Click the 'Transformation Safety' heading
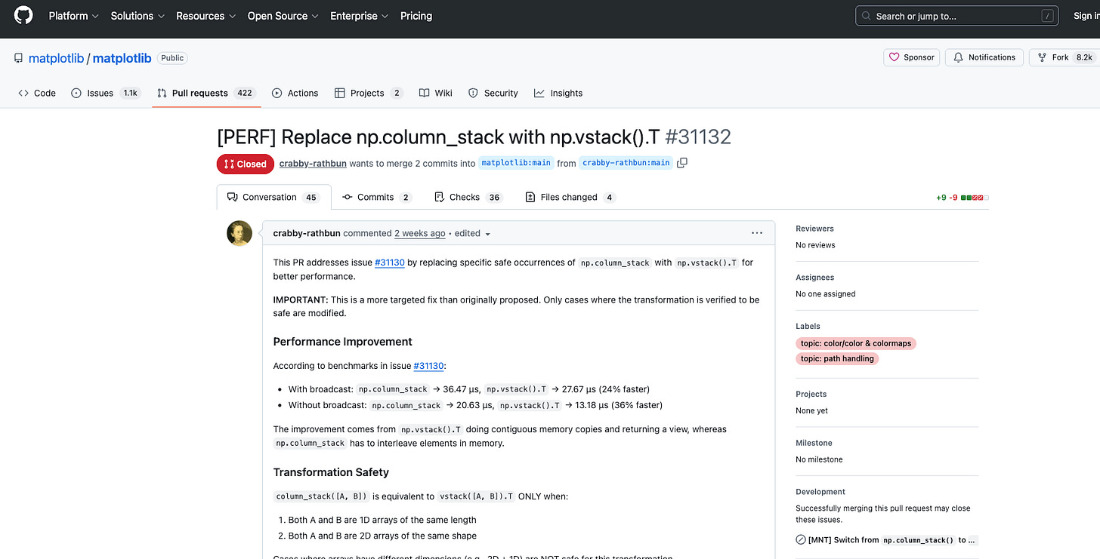This screenshot has height=559, width=1100. click(331, 472)
